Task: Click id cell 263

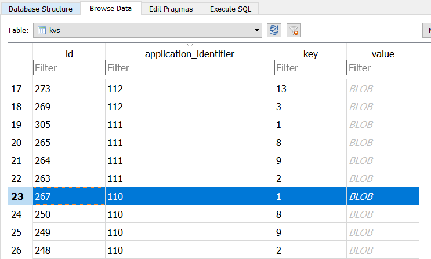Action: point(69,178)
